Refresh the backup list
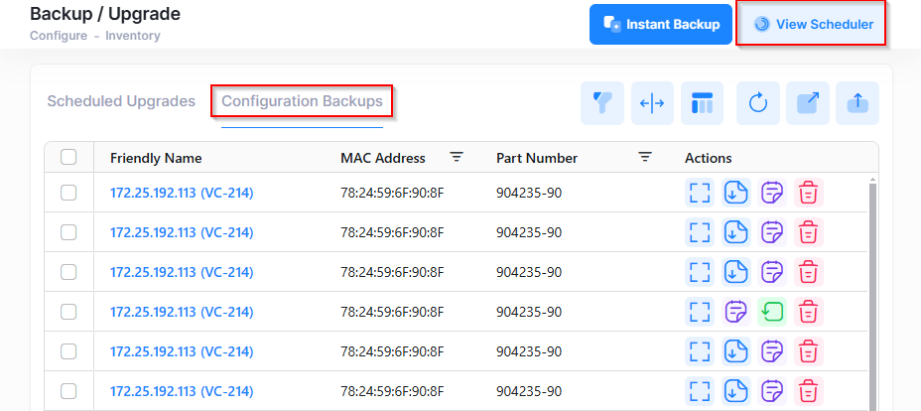This screenshot has width=921, height=411. [x=758, y=103]
